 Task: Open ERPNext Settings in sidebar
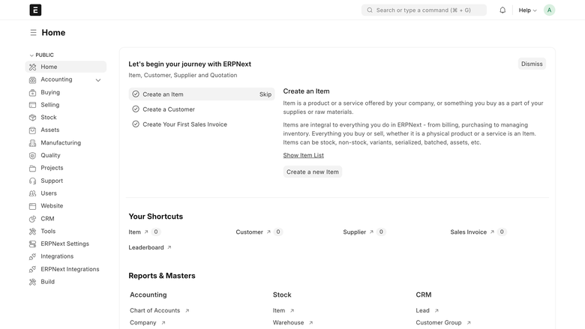(x=66, y=244)
